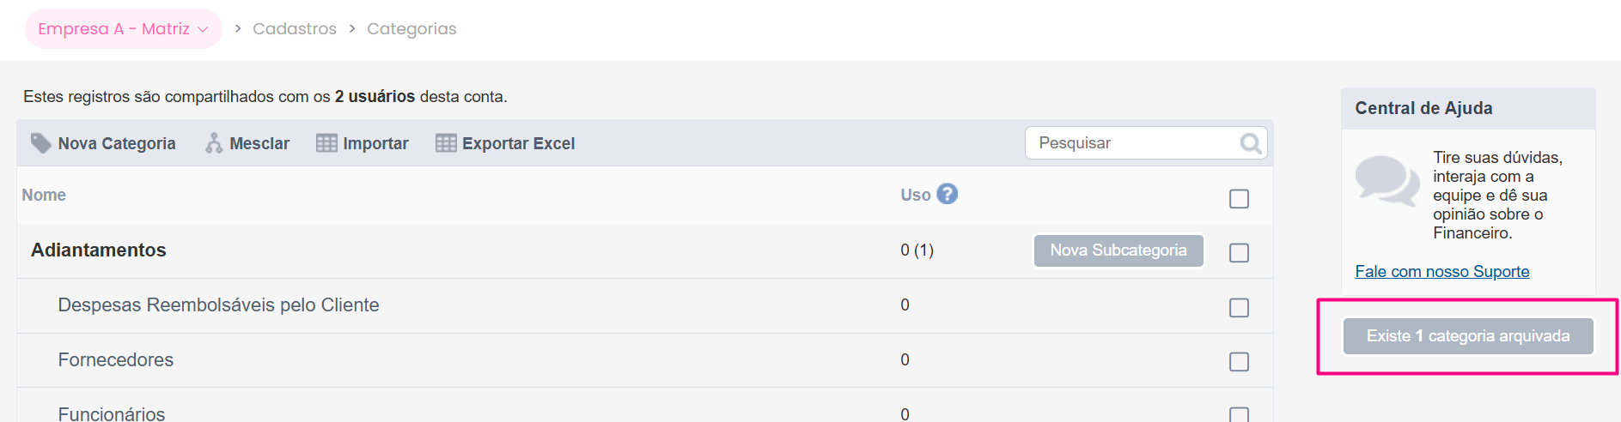Image resolution: width=1621 pixels, height=422 pixels.
Task: Click Existe 1 categoria arquivada button
Action: click(1468, 336)
